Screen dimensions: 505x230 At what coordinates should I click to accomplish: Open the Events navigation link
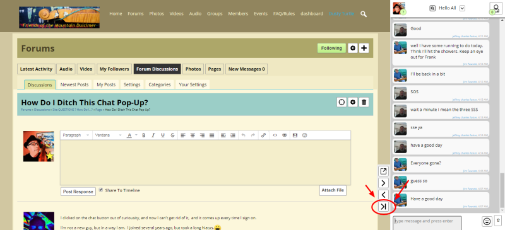pyautogui.click(x=261, y=13)
